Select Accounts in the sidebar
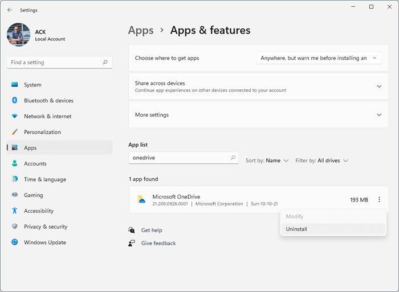 point(35,163)
